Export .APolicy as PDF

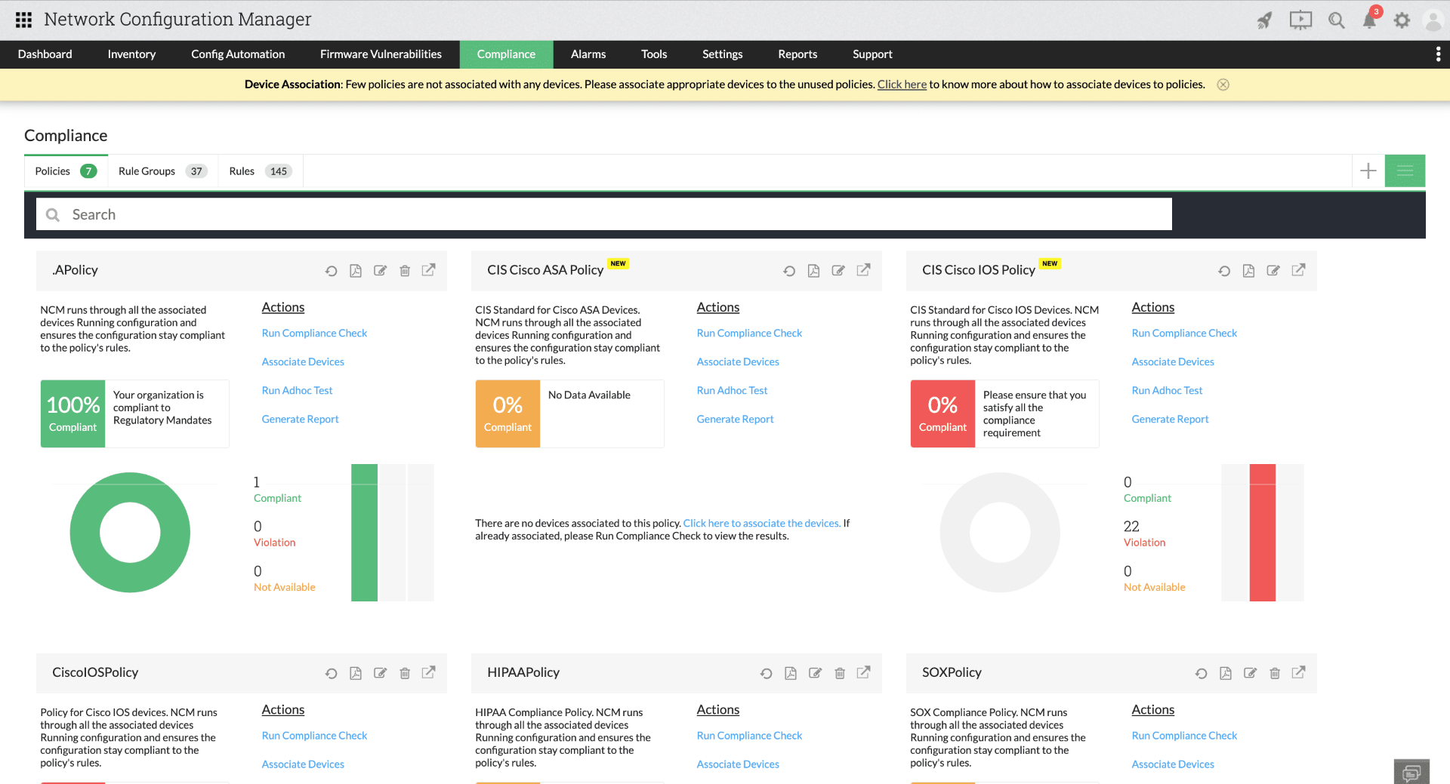coord(356,271)
